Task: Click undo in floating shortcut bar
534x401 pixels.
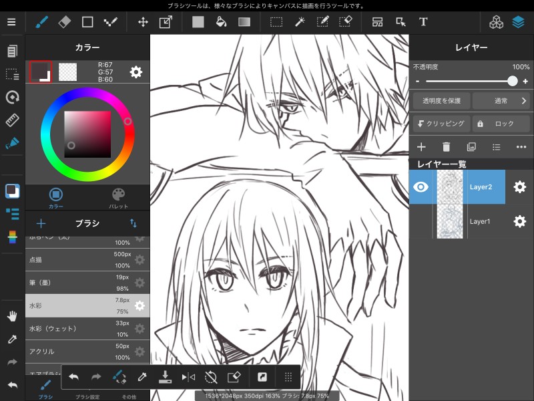Action: (x=73, y=377)
